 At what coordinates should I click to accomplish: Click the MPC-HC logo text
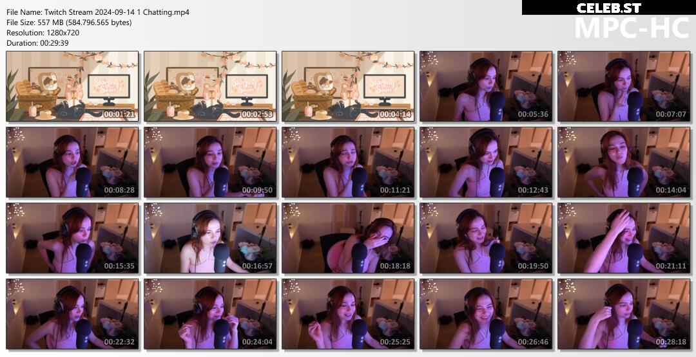[632, 28]
